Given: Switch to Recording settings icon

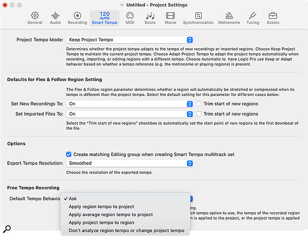Looking at the screenshot, I should pos(77,18).
